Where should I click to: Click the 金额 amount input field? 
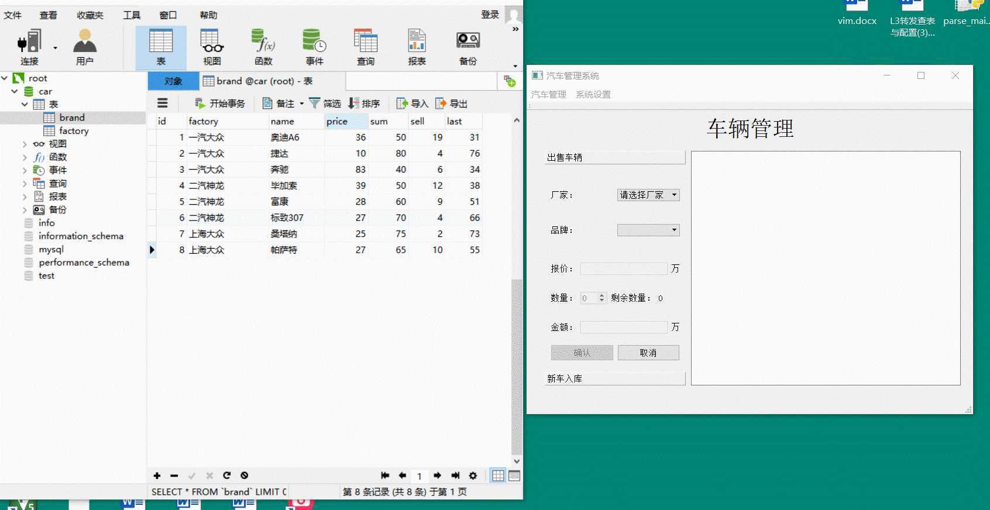[x=624, y=327]
